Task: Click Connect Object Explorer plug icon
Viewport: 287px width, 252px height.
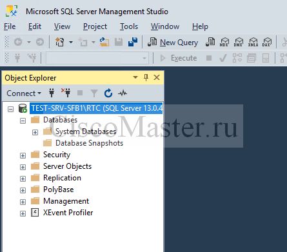Action: coord(52,93)
